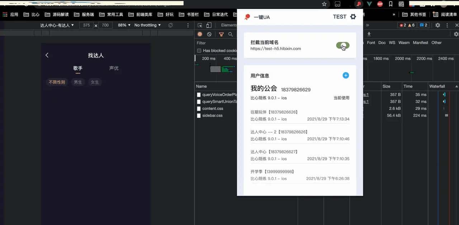The image size is (459, 225).
Task: Click the blue add user info button
Action: [x=346, y=75]
